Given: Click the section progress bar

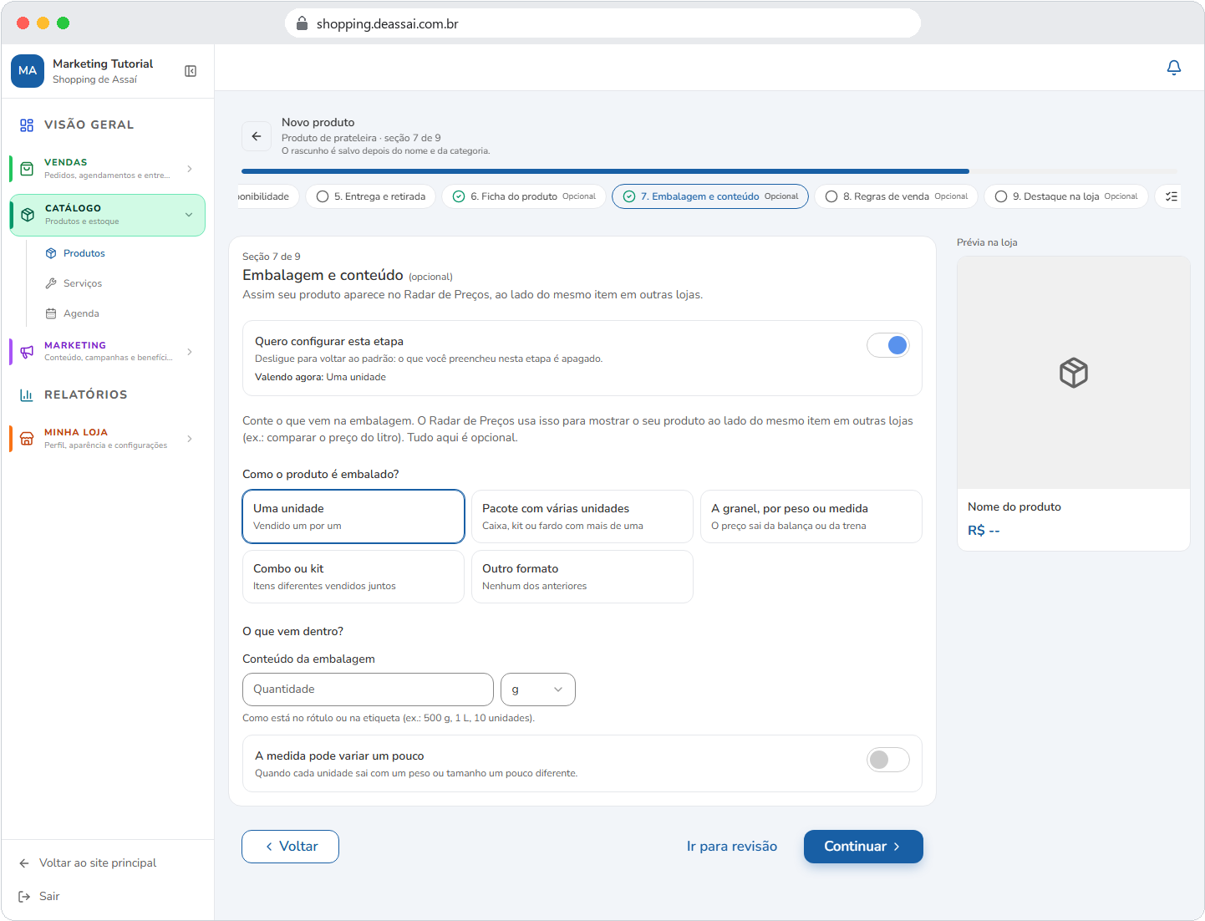Looking at the screenshot, I should [709, 171].
